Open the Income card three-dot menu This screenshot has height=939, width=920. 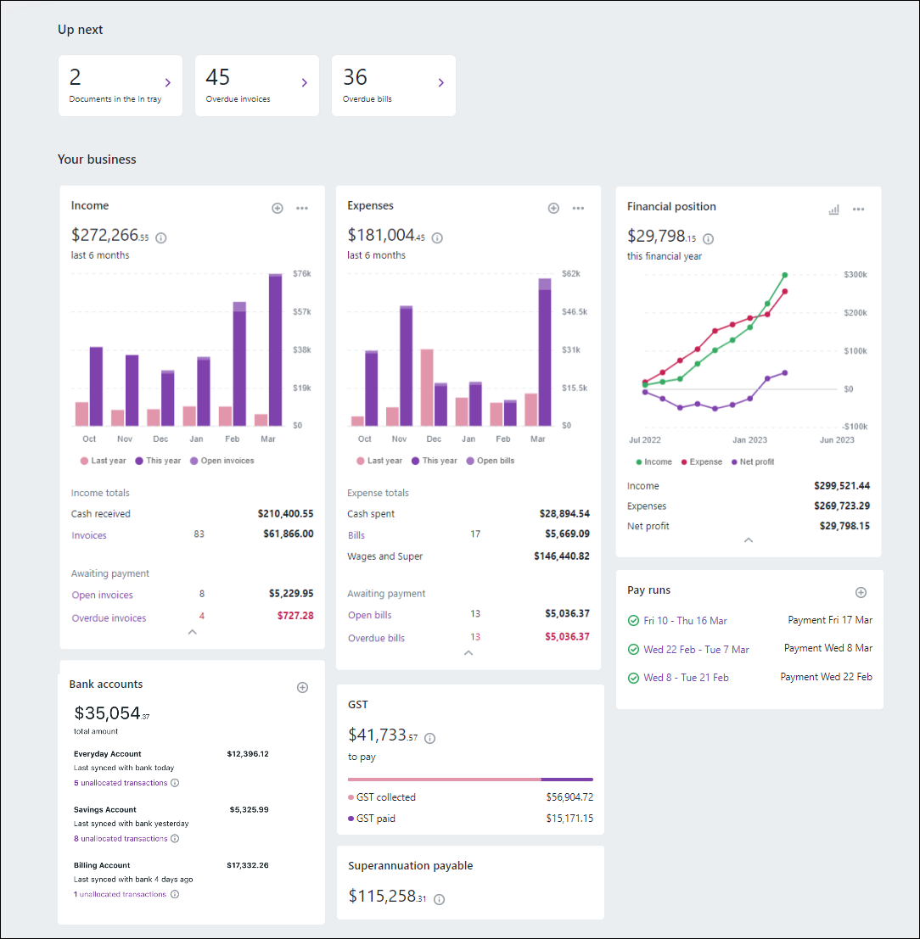coord(302,208)
